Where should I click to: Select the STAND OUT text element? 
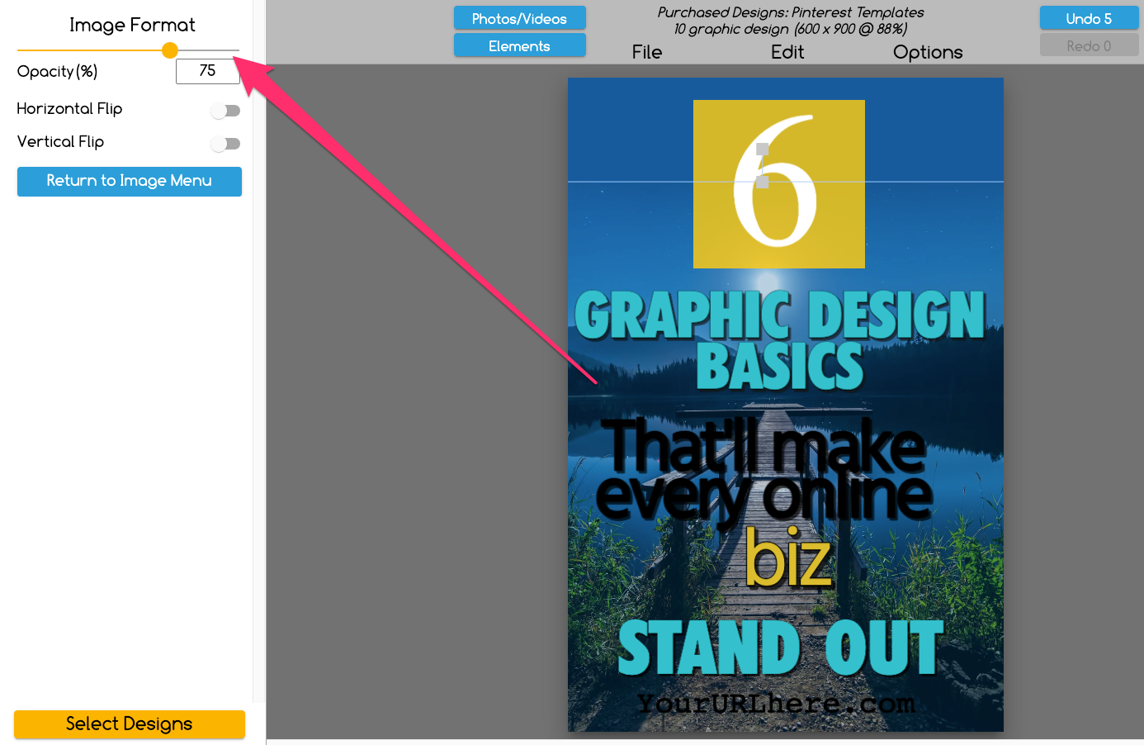pos(779,648)
